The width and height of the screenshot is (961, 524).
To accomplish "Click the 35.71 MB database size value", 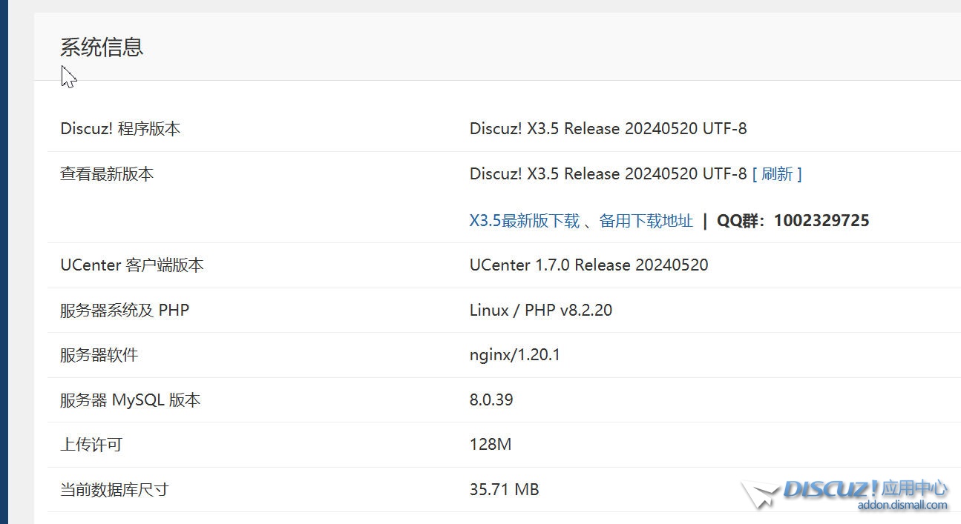I will pos(504,490).
